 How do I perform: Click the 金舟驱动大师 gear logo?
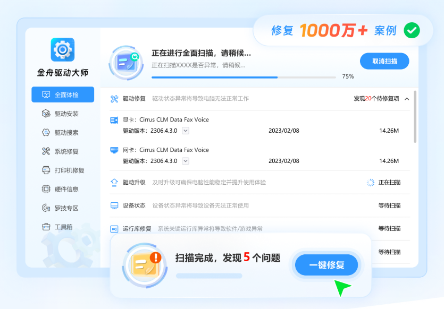[63, 49]
